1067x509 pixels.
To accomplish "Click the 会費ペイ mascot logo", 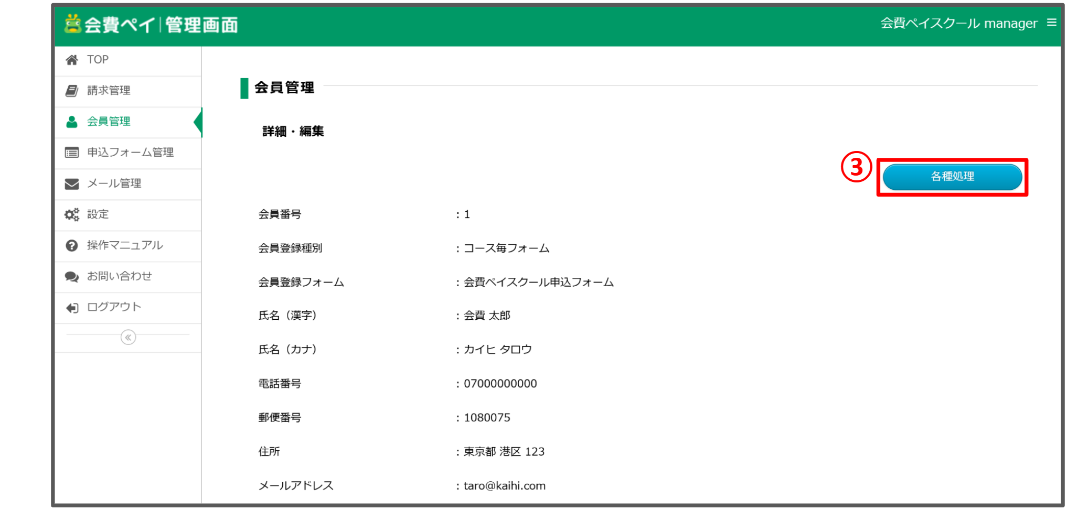I will click(x=73, y=24).
